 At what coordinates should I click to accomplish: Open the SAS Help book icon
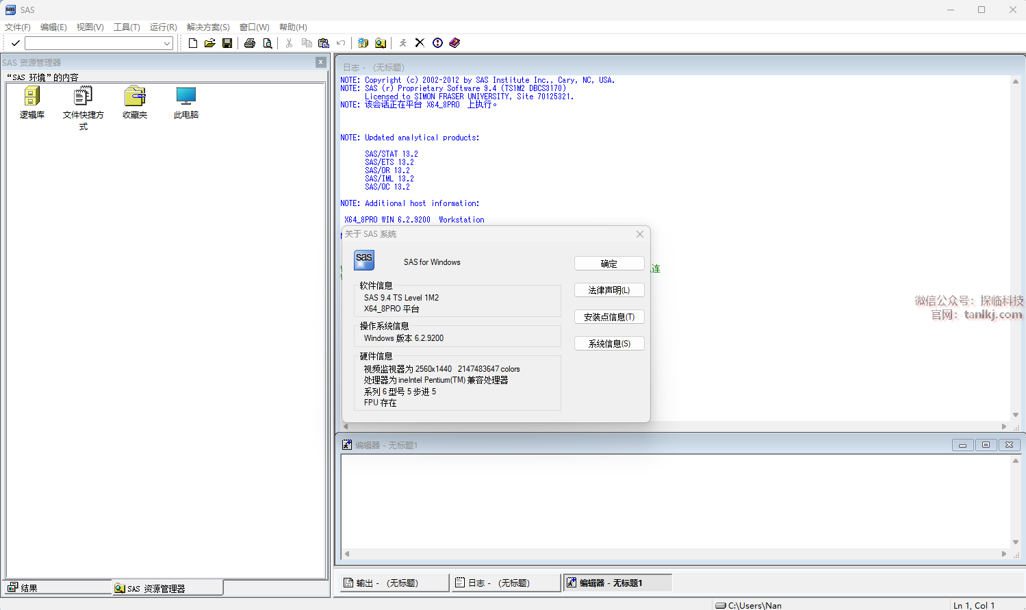(454, 42)
